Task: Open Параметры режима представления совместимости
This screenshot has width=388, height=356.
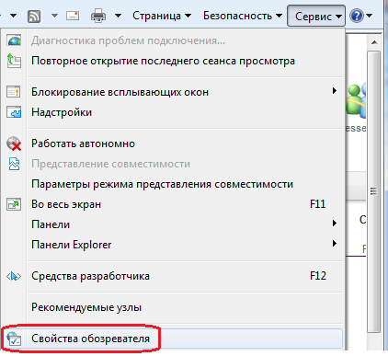Action: click(x=186, y=184)
